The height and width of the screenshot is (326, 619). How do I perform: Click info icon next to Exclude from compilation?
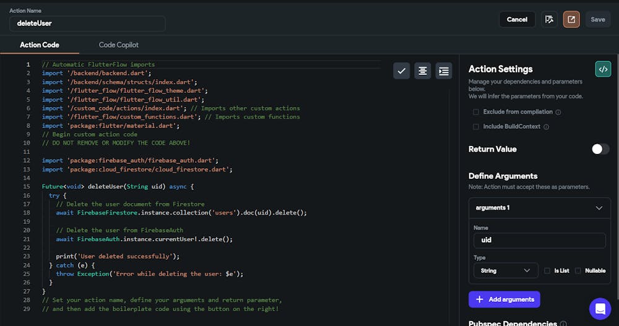click(558, 112)
